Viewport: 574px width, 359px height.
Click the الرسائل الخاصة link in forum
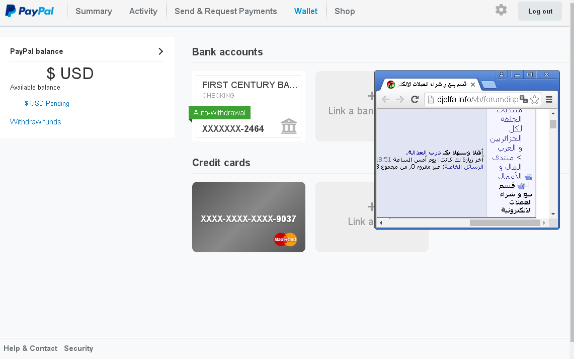(464, 167)
